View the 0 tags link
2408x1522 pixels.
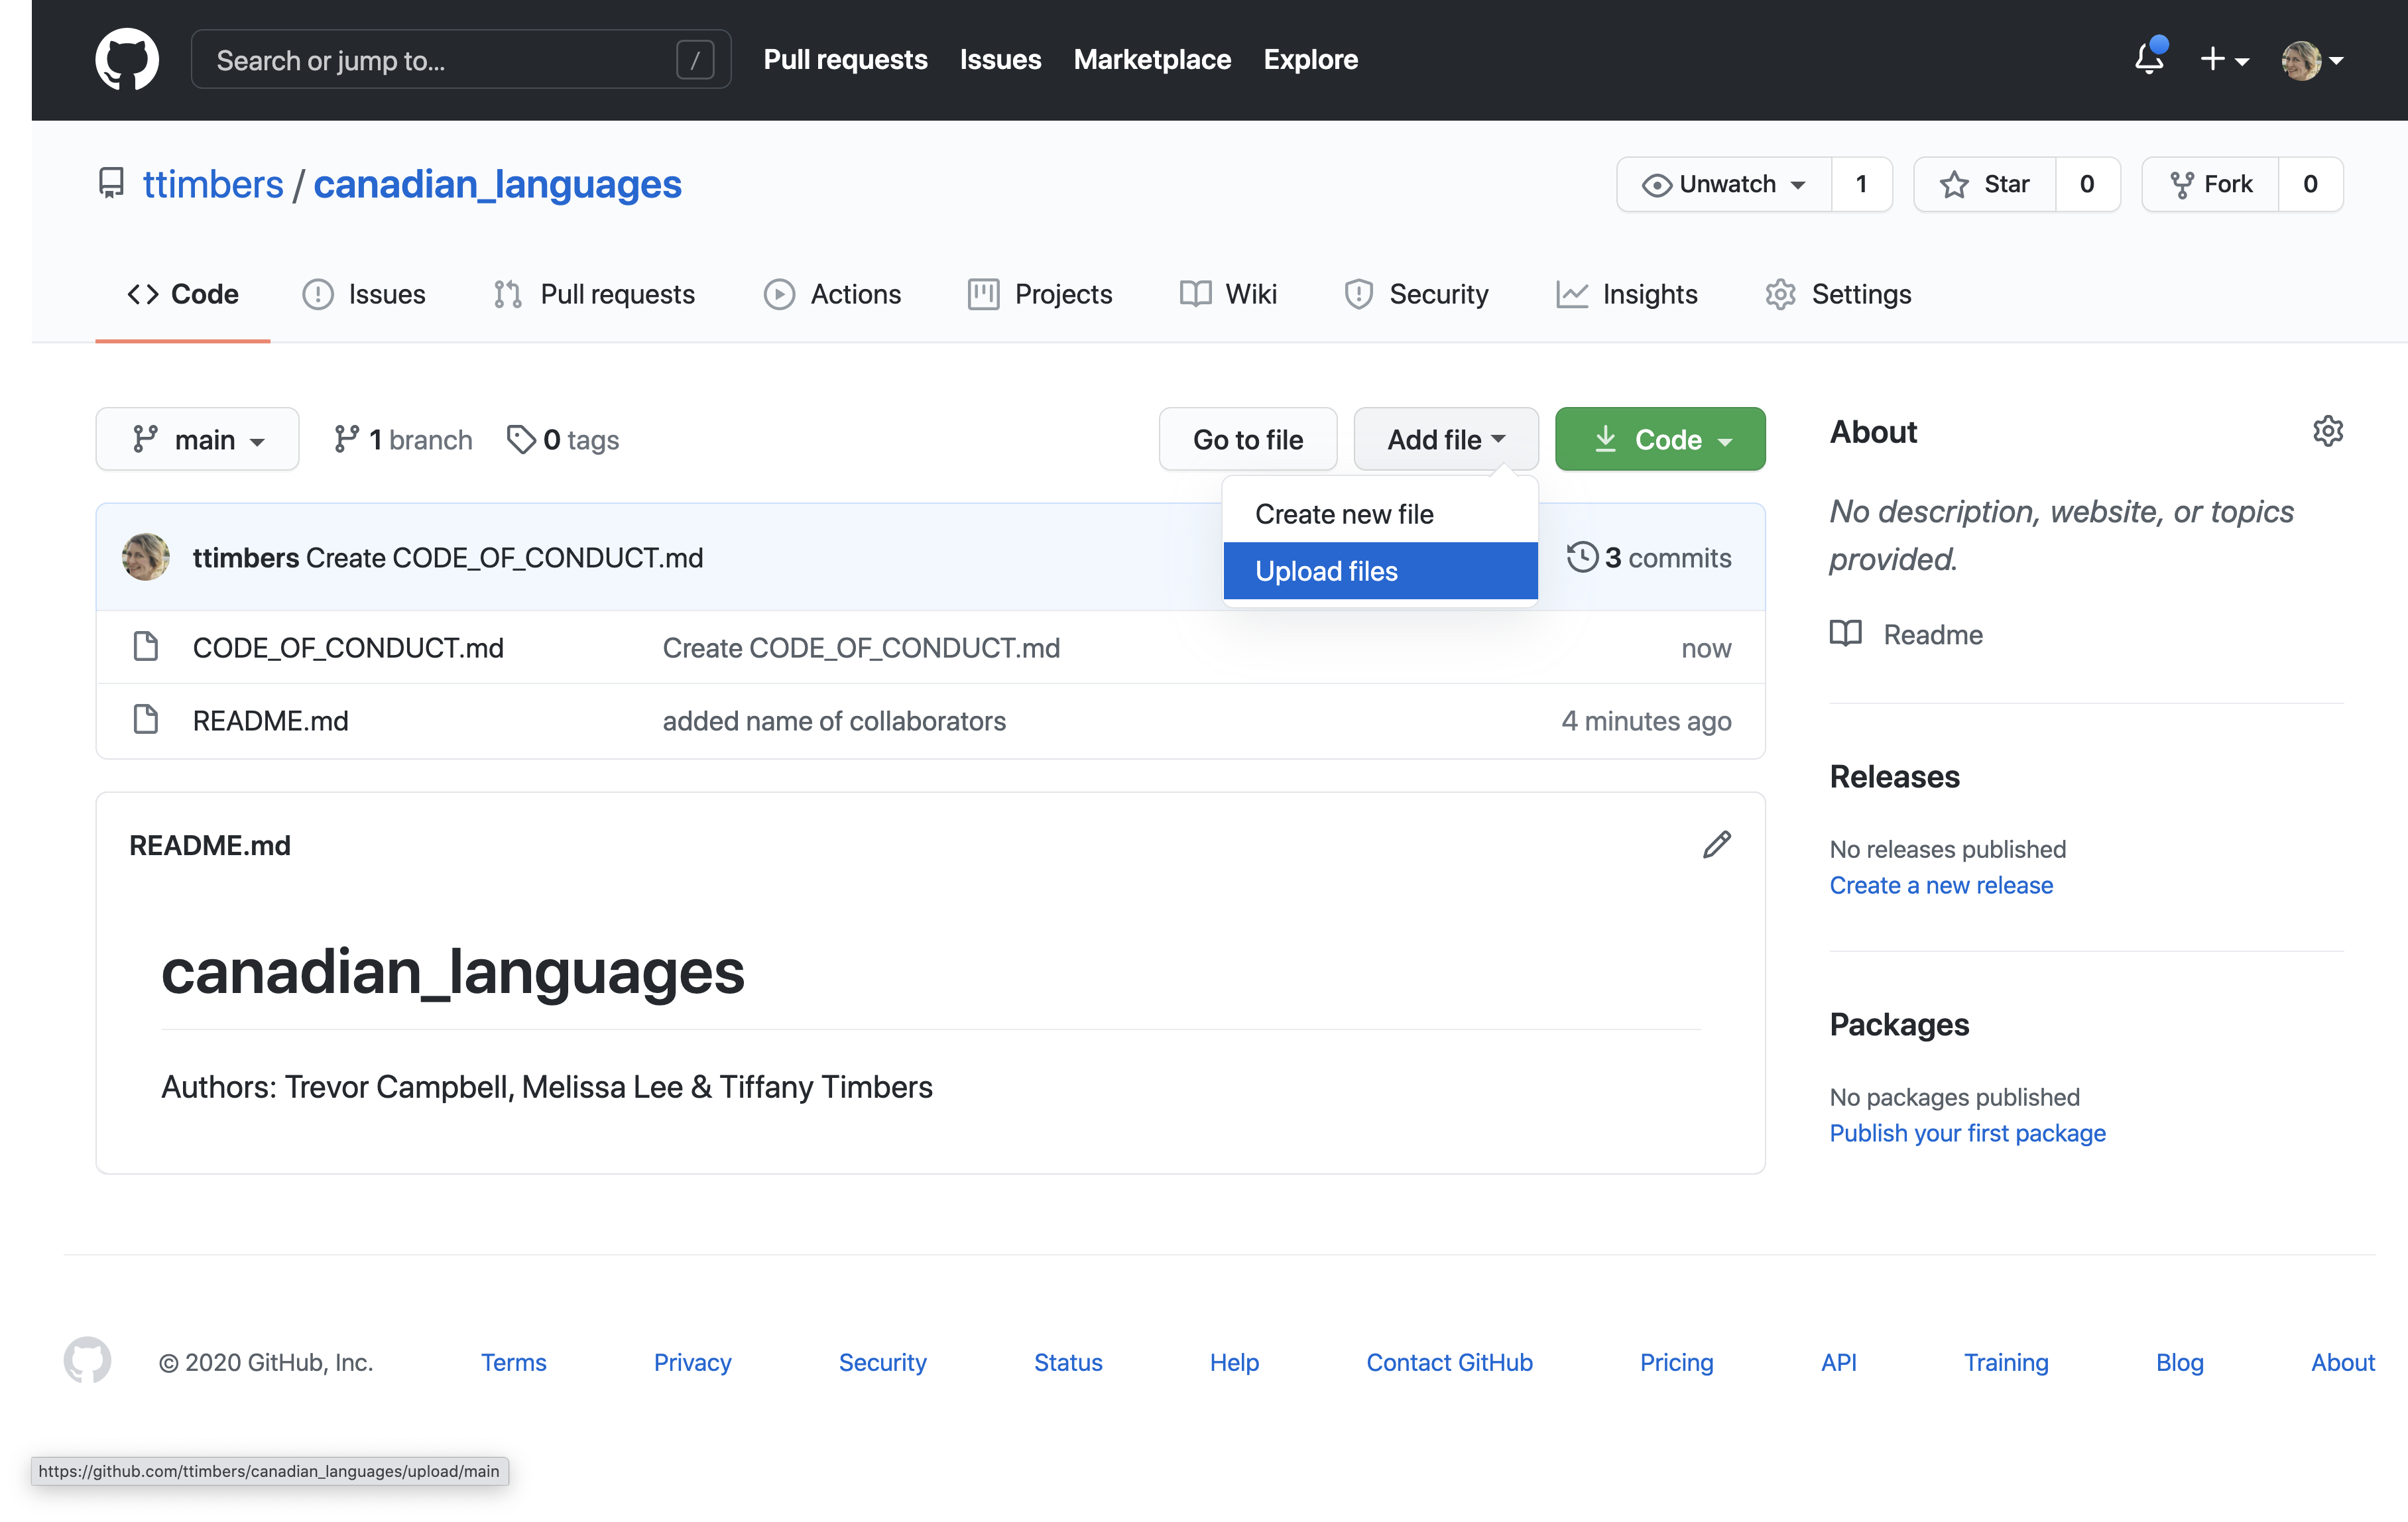[563, 440]
